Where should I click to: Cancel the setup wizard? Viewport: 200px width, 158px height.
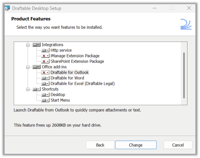[178, 145]
